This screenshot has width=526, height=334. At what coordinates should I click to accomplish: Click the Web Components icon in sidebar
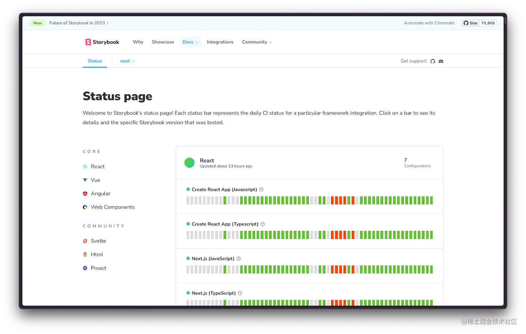coord(85,207)
